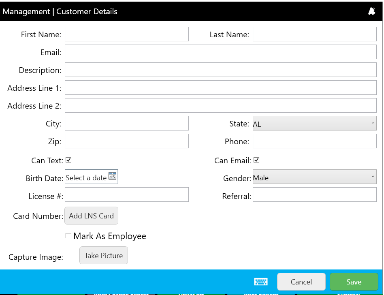Screen dimensions: 384x295
Task: Cancel the customer details form
Action: pos(301,282)
